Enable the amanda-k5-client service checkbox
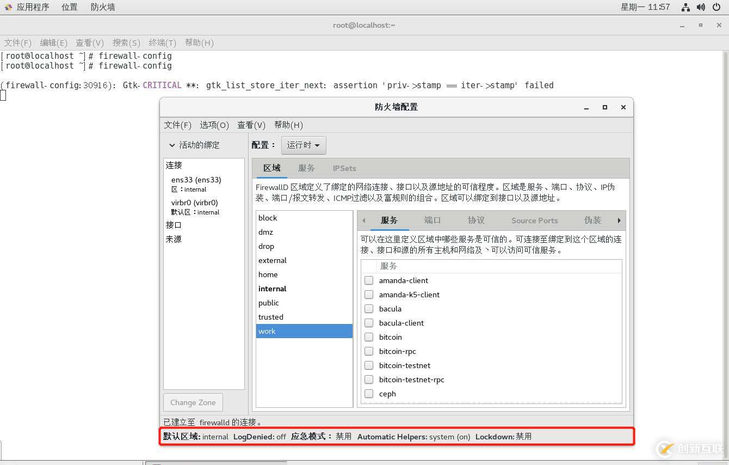 (x=369, y=295)
